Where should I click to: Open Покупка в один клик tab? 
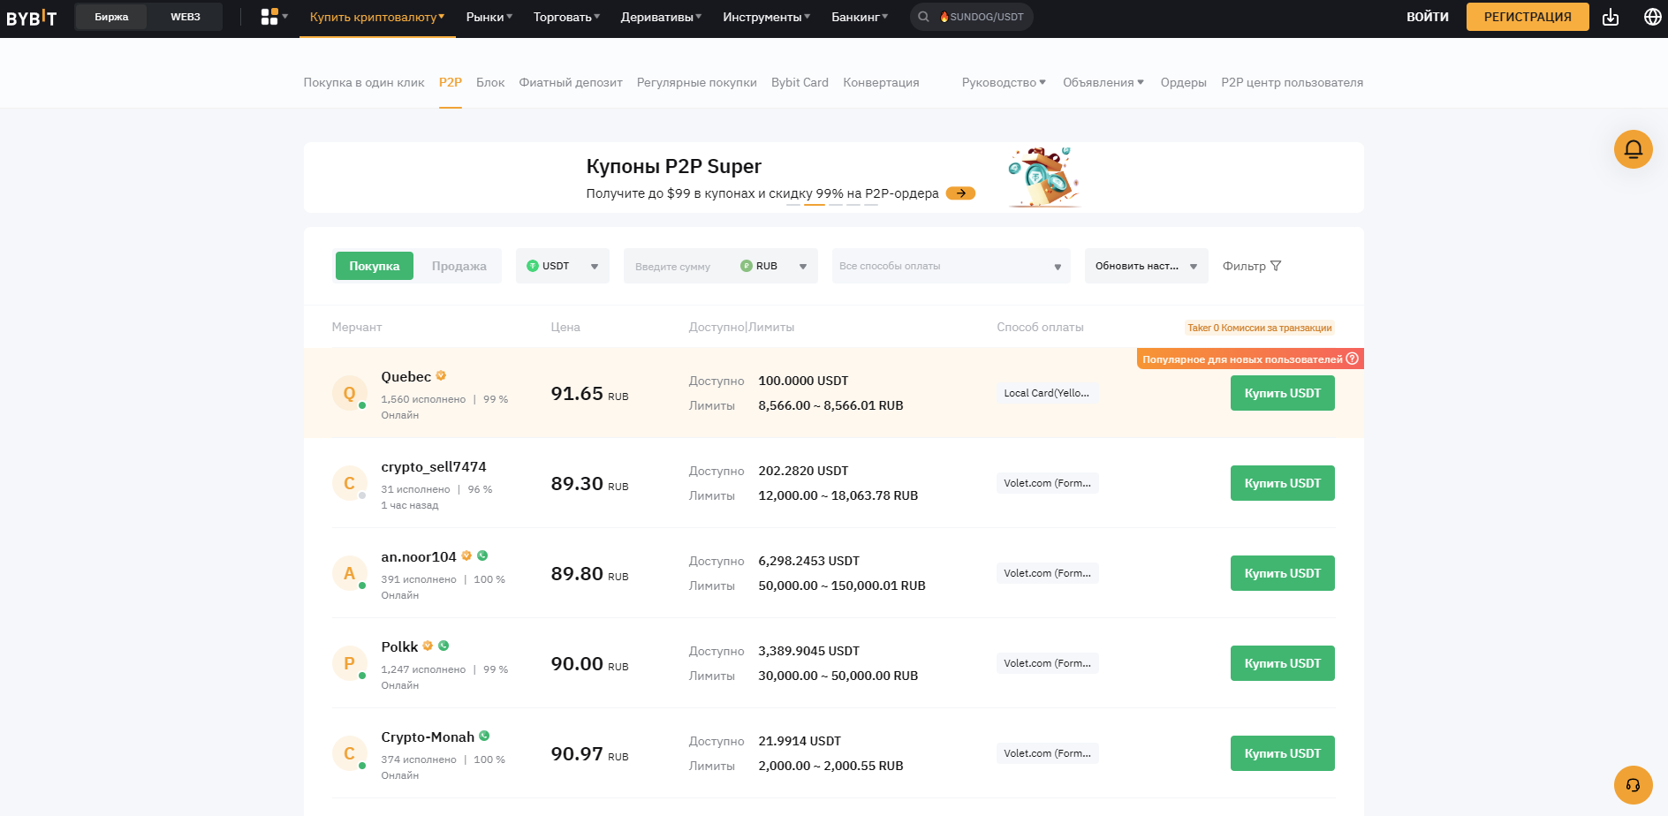(364, 82)
